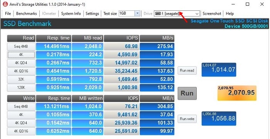Open the Settings menu
Image resolution: width=270 pixels, height=139 pixels.
pyautogui.click(x=92, y=13)
